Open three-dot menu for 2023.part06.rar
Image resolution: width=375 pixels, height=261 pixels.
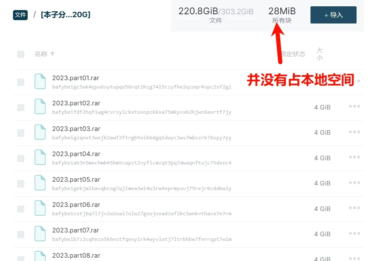(354, 208)
